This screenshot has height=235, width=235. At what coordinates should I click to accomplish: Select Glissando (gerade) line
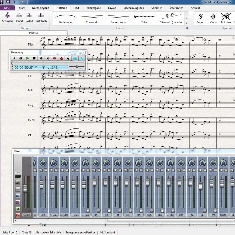(170, 18)
